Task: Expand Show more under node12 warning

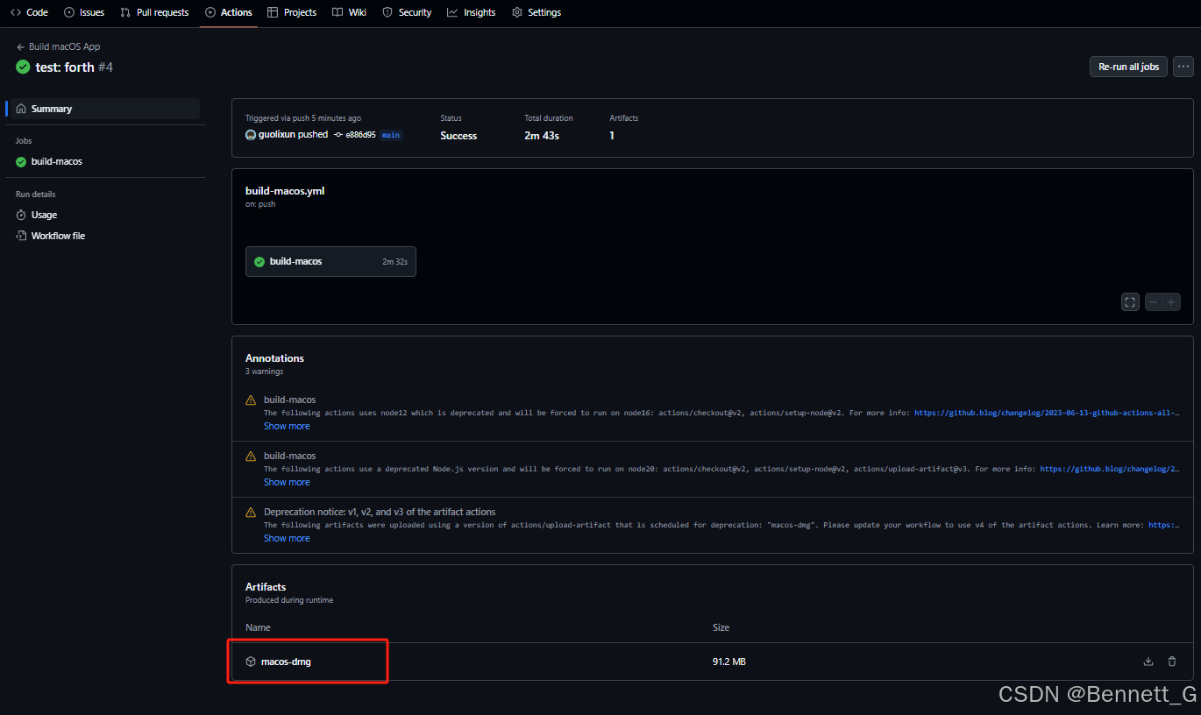Action: 287,426
